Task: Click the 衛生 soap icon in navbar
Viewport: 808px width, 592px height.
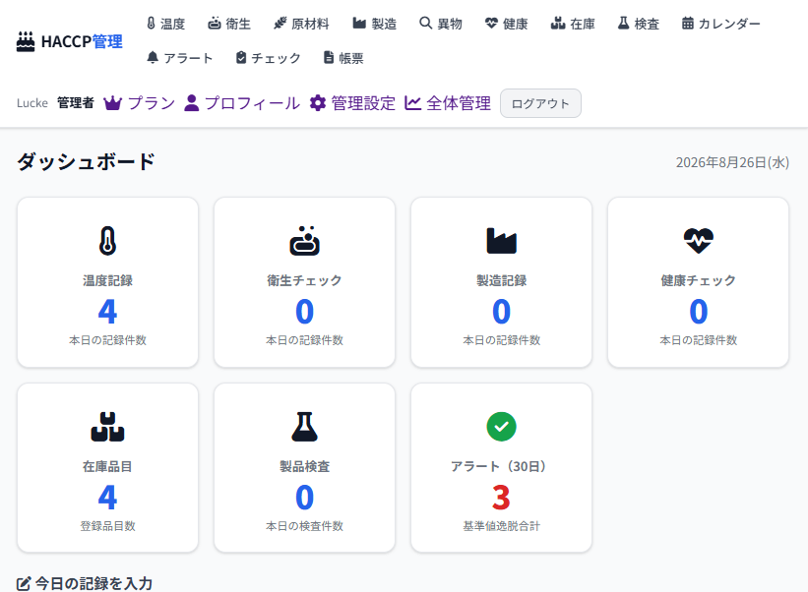Action: pyautogui.click(x=215, y=24)
